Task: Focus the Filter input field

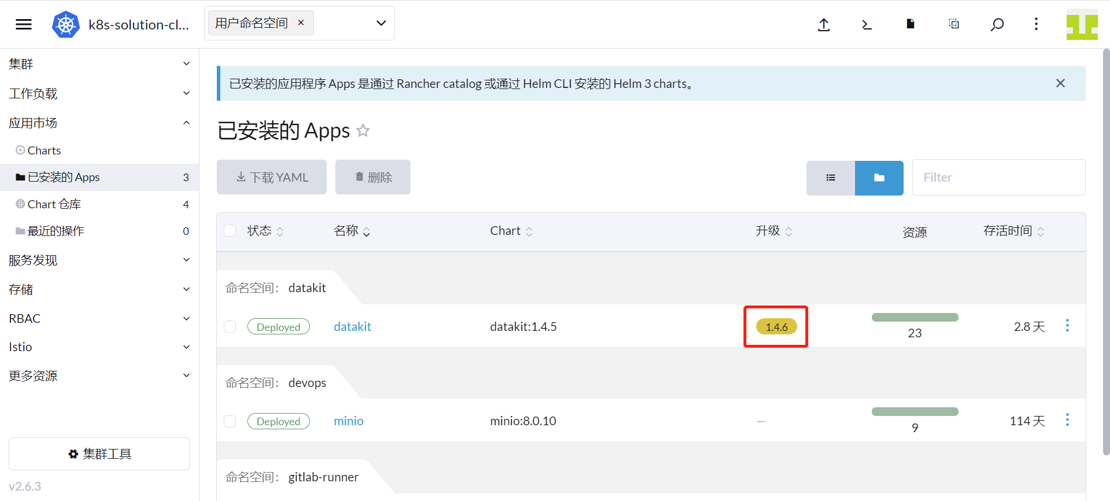Action: pyautogui.click(x=999, y=178)
